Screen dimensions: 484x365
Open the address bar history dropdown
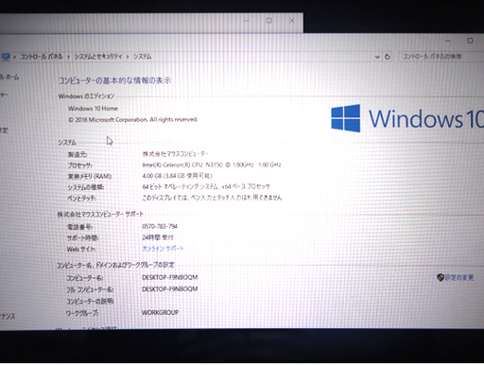[x=377, y=57]
